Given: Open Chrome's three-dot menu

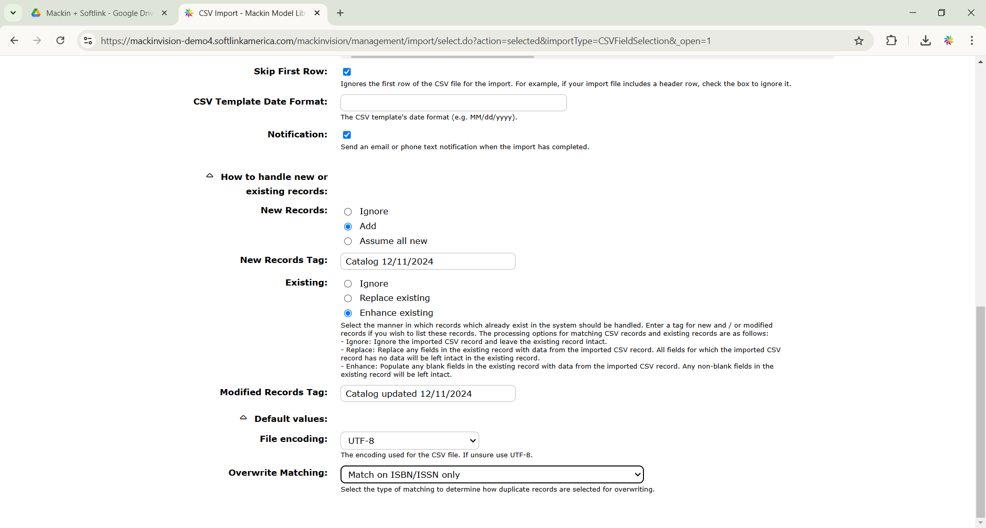Looking at the screenshot, I should (x=972, y=40).
